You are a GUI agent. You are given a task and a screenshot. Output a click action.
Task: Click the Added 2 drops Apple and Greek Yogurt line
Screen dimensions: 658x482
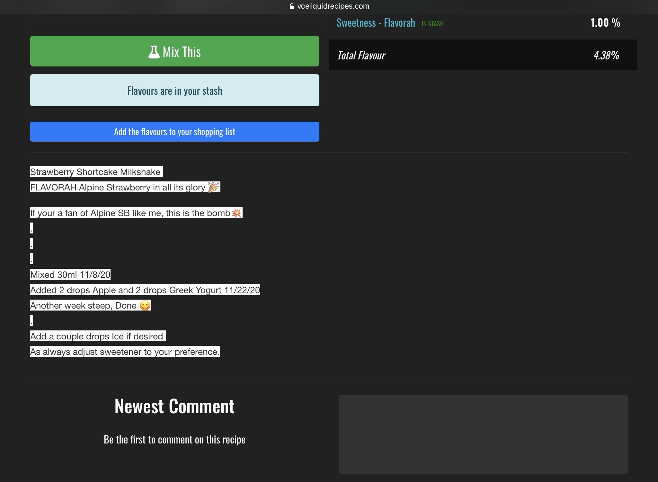pos(145,290)
